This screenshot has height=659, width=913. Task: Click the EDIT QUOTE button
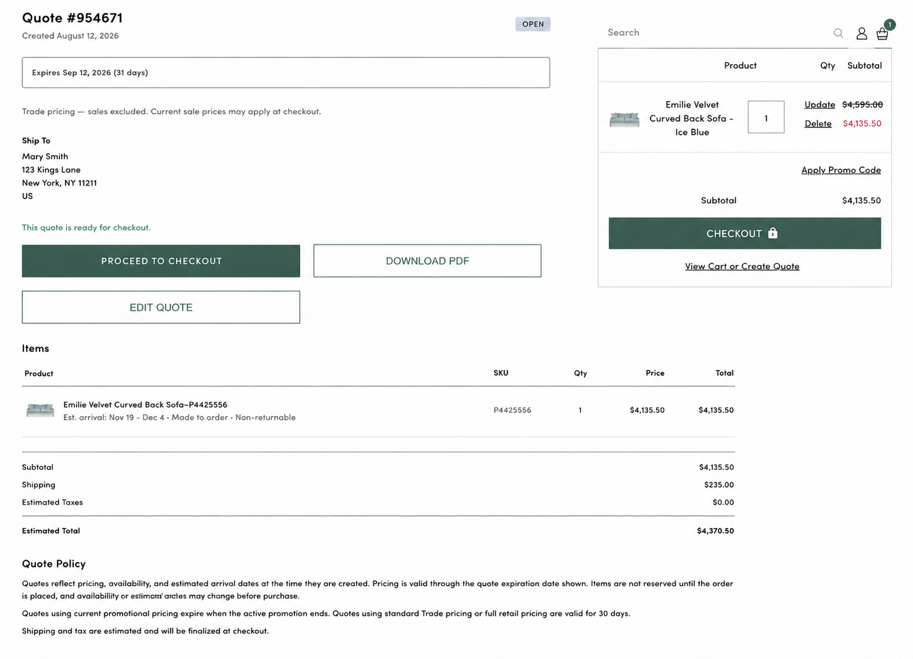tap(161, 307)
